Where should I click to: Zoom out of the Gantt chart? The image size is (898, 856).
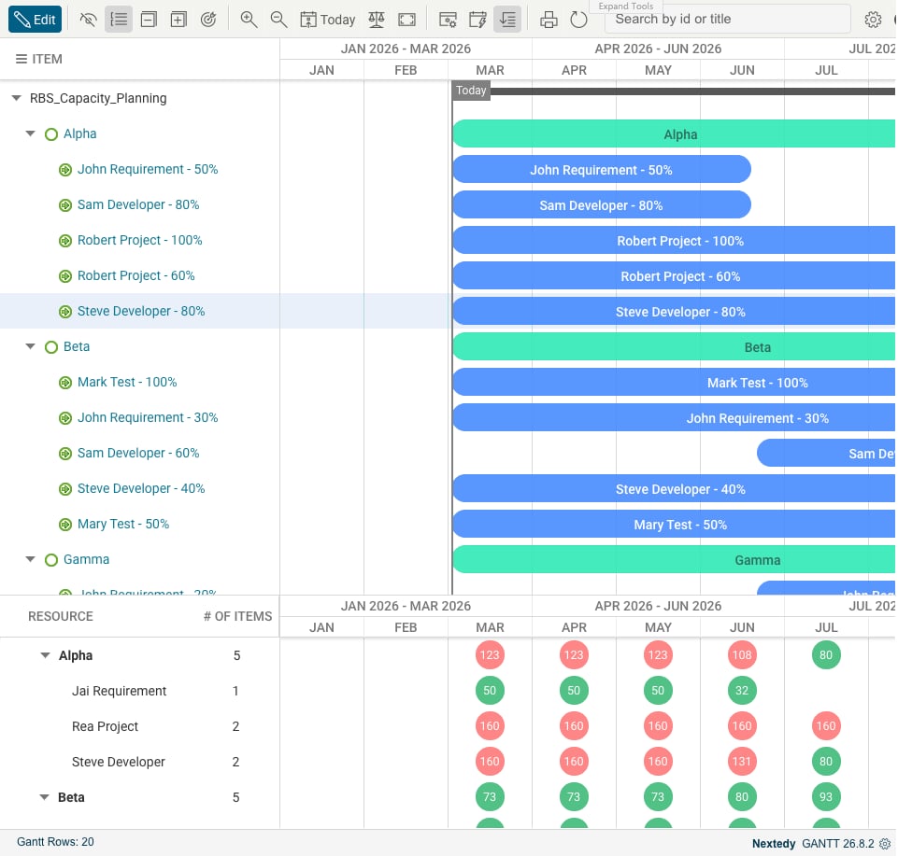coord(278,20)
